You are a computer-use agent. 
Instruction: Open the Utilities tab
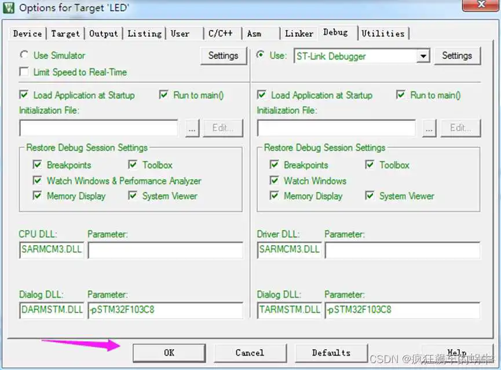tap(383, 34)
